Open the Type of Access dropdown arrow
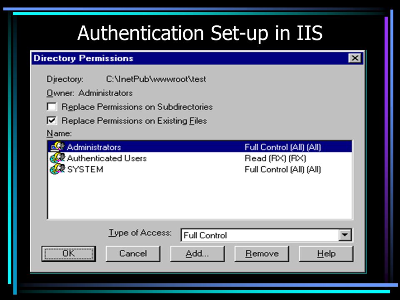Screen dimensions: 400x300 pyautogui.click(x=345, y=235)
